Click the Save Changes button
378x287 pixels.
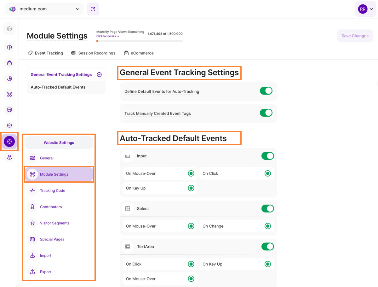point(355,36)
